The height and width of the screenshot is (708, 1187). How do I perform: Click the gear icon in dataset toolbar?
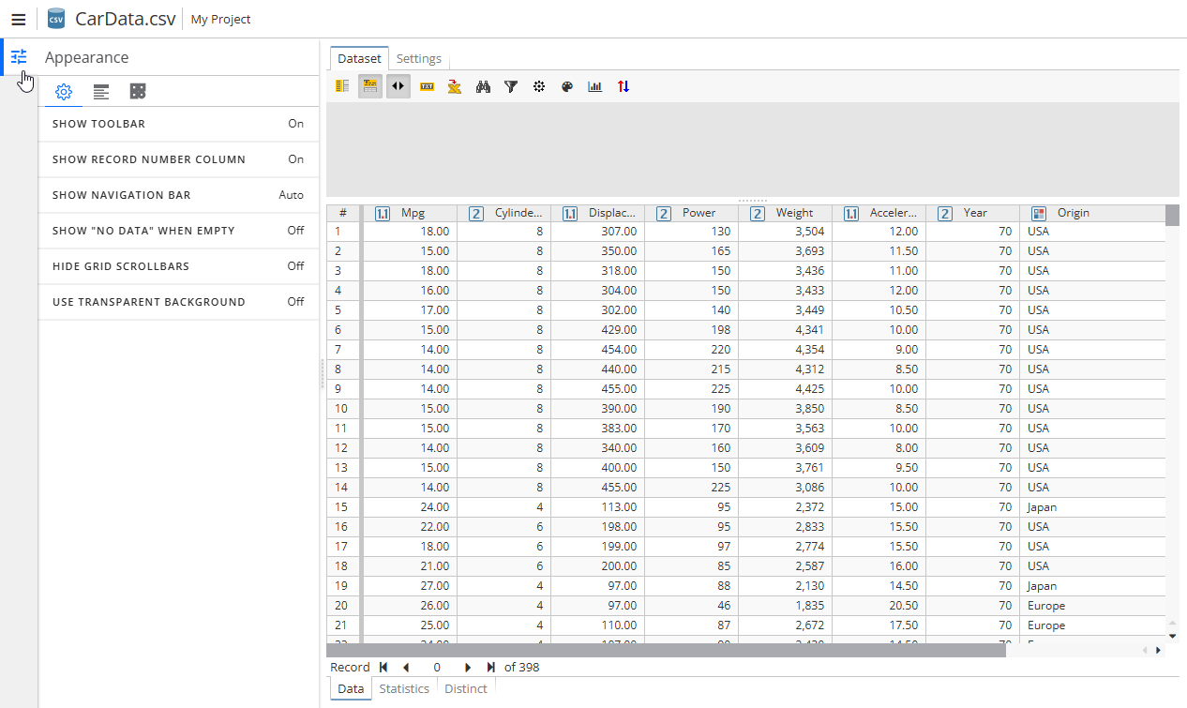click(x=539, y=86)
